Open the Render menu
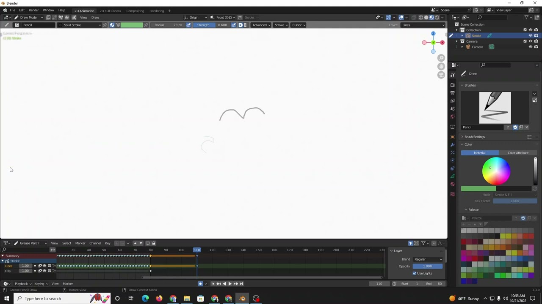The width and height of the screenshot is (542, 304). [33, 10]
